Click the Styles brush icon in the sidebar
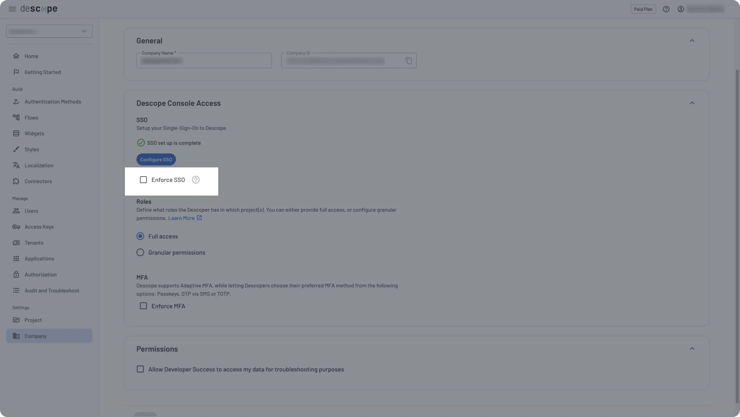The height and width of the screenshot is (417, 740). point(16,149)
